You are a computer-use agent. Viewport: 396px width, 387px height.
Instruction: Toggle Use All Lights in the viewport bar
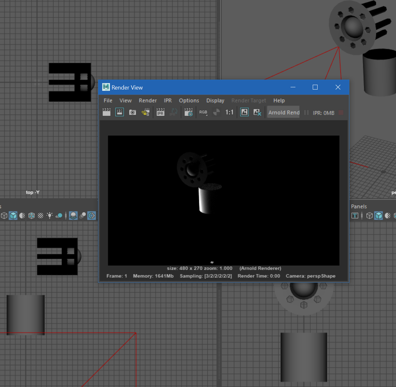coord(50,216)
